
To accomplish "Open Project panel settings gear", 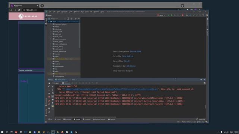I will (75, 19).
